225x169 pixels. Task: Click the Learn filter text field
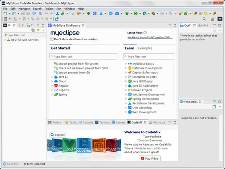click(x=150, y=56)
